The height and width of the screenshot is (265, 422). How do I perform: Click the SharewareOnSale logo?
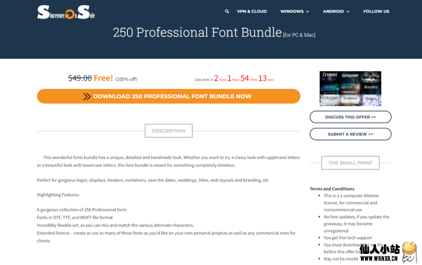[x=66, y=12]
